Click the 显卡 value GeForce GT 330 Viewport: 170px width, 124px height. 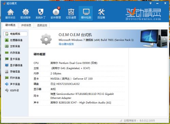[71, 79]
